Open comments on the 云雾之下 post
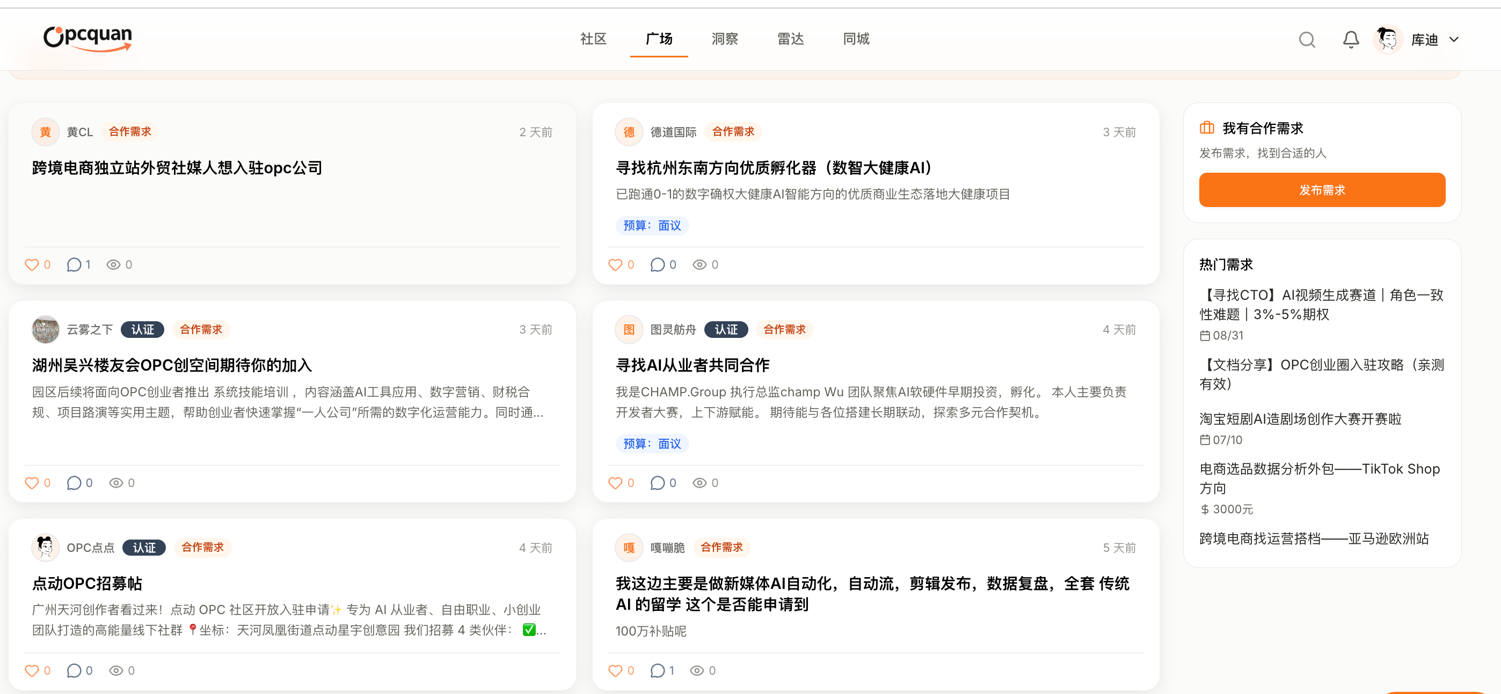The image size is (1501, 694). 74,483
